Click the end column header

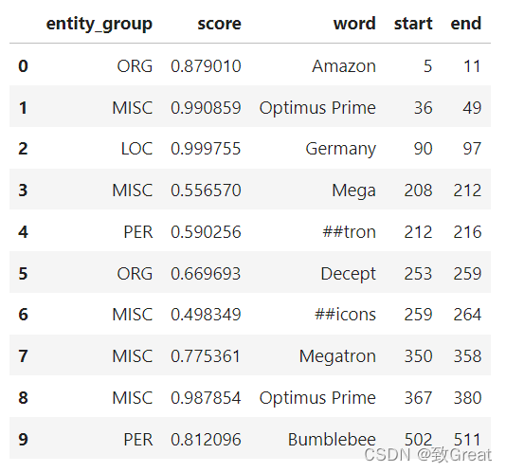465,24
